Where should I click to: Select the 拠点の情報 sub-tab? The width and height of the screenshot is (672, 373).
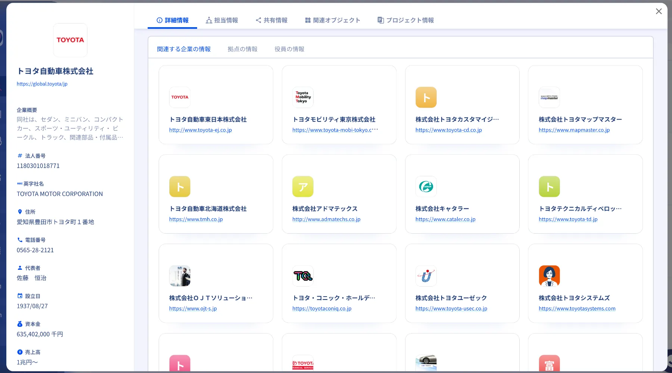242,49
